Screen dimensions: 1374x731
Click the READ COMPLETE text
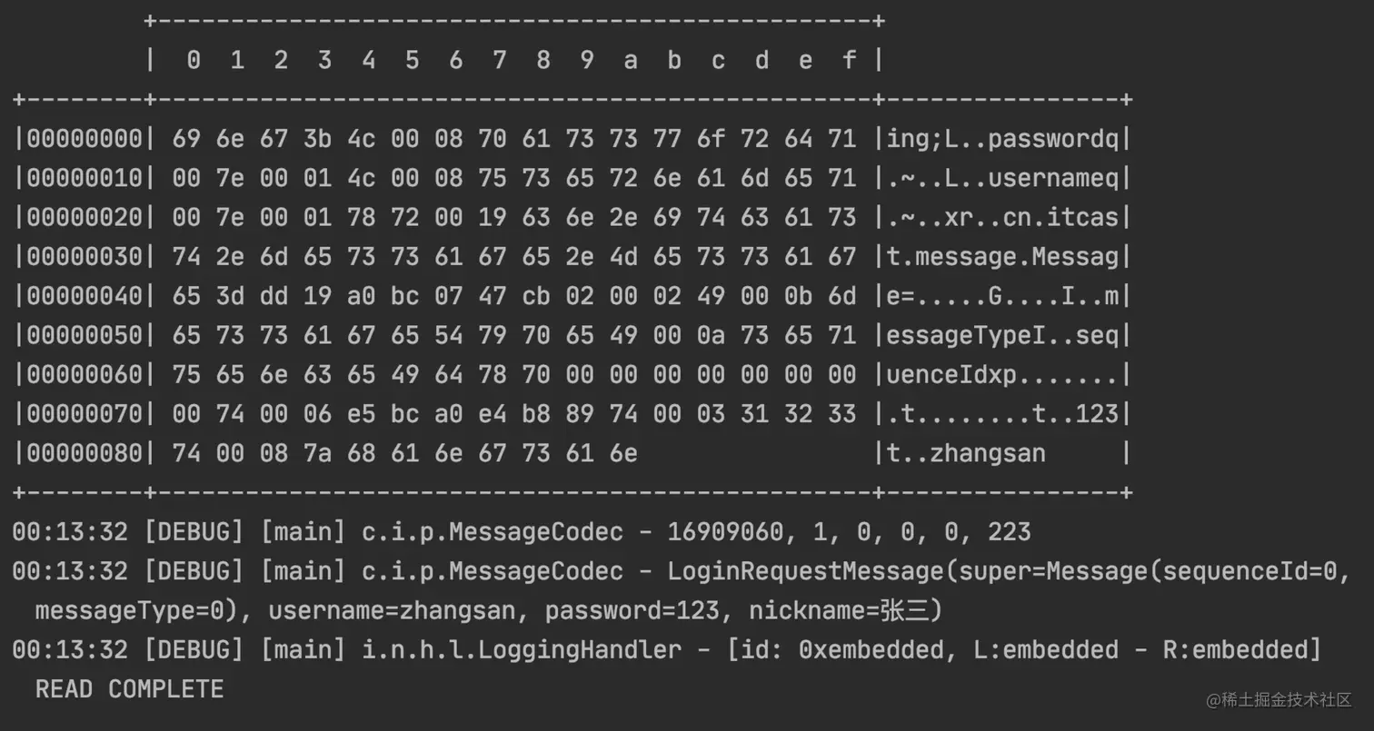pos(129,689)
